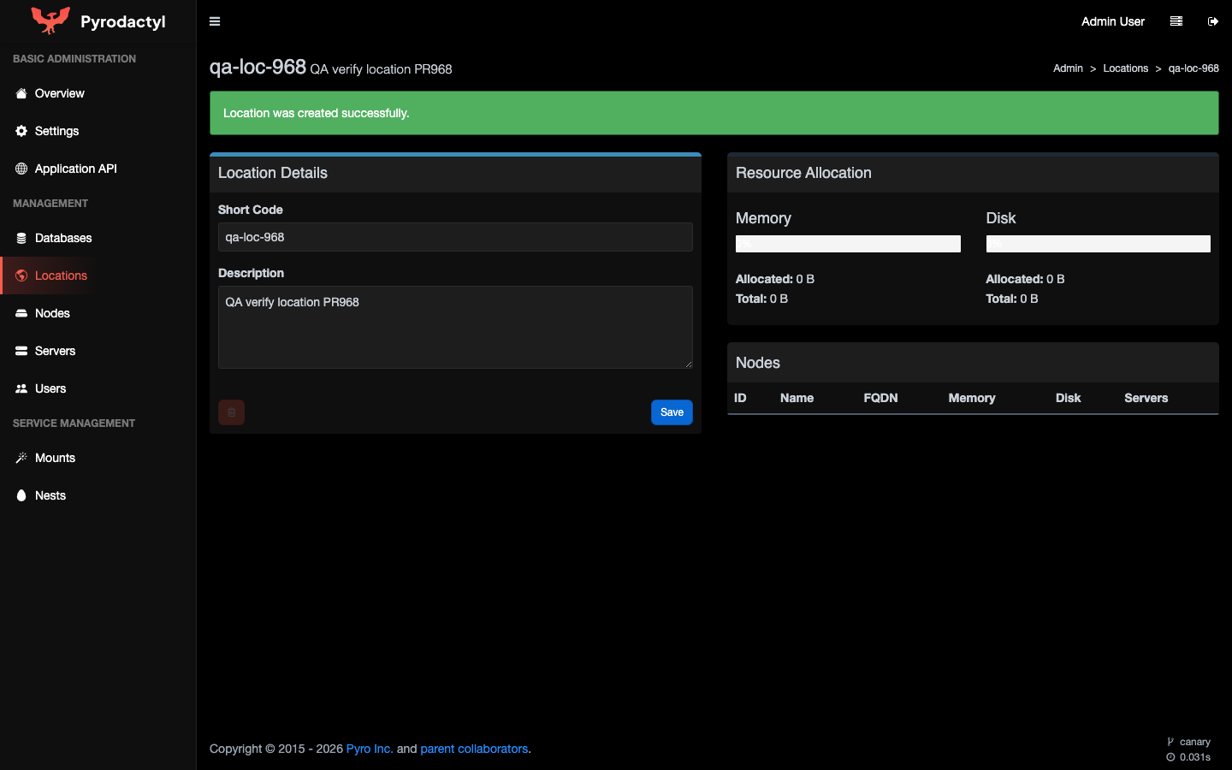This screenshot has width=1232, height=770.
Task: Click the Name column header in Nodes table
Action: coord(797,398)
